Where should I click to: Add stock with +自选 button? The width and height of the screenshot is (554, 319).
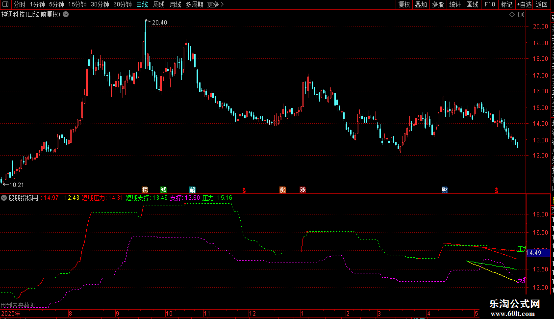[x=524, y=4]
